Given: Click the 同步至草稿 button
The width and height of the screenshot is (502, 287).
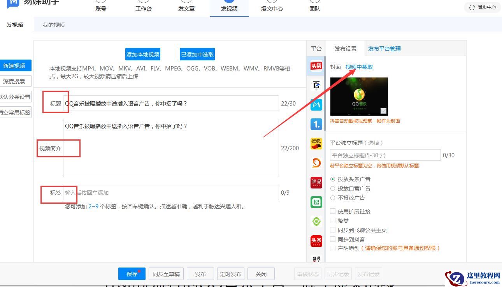Looking at the screenshot, I should click(166, 274).
